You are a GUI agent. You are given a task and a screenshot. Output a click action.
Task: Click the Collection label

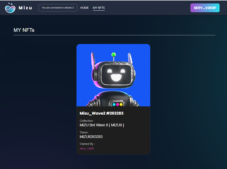[87, 121]
